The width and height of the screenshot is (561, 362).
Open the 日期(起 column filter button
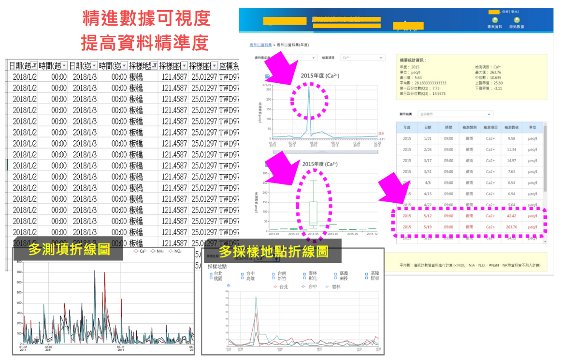pos(34,66)
